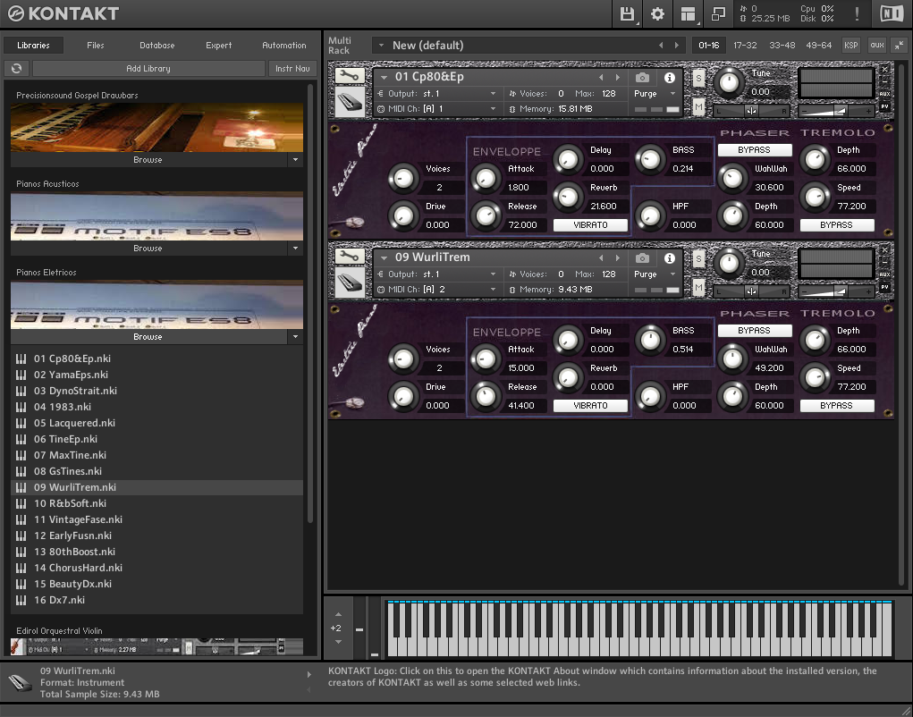Show info for 09 WurliTrem instrument

tap(670, 257)
